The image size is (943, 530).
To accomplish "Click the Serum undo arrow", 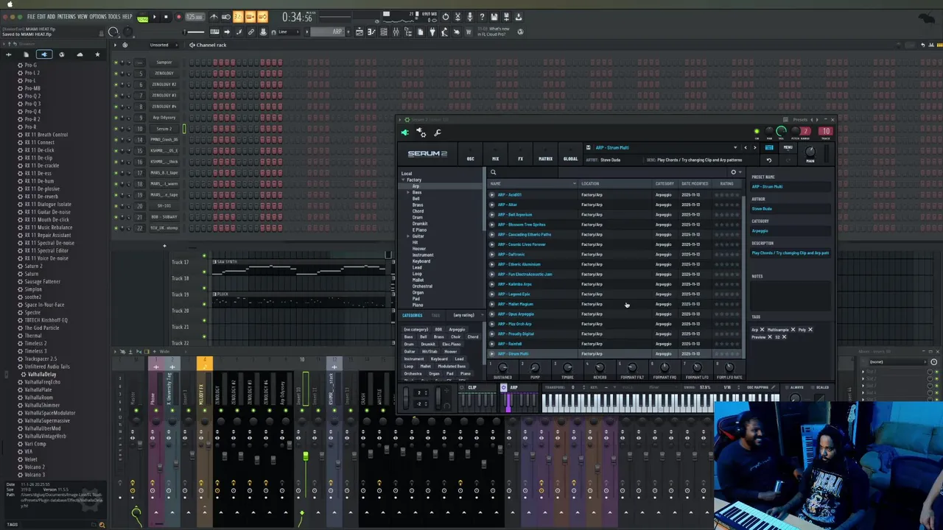I will (x=769, y=160).
